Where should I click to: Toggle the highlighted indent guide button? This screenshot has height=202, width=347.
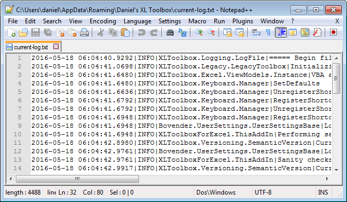(281, 32)
